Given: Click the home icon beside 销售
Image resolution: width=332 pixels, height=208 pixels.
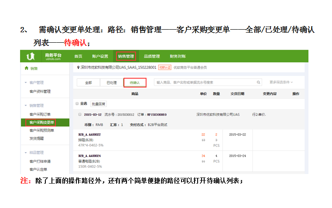Looking at the screenshot, I should [x=27, y=68].
